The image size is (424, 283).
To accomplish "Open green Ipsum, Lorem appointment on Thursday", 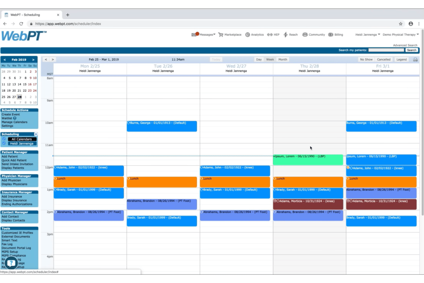I will click(x=308, y=160).
